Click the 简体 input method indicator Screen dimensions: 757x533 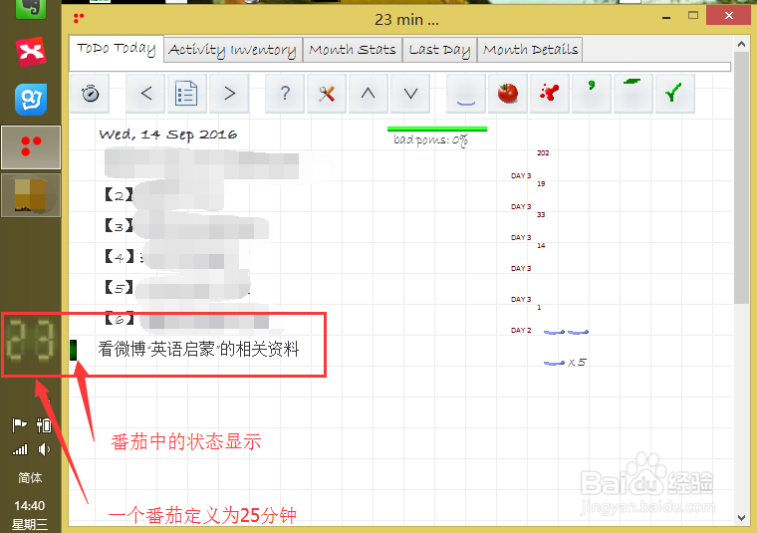(30, 478)
